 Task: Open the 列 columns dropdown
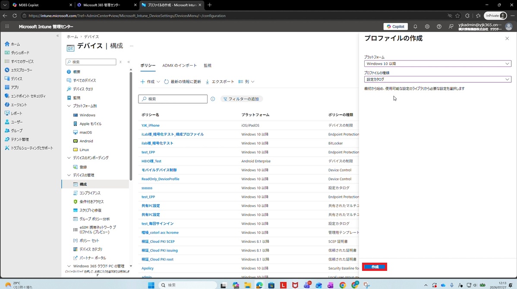coord(246,82)
